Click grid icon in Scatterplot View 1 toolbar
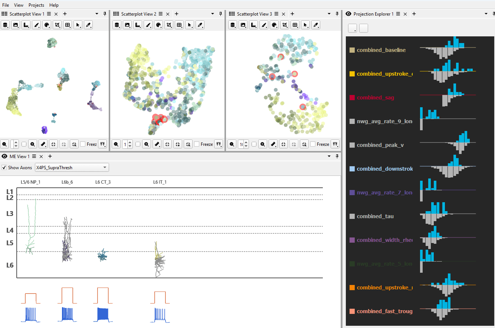This screenshot has width=495, height=328. point(68,25)
